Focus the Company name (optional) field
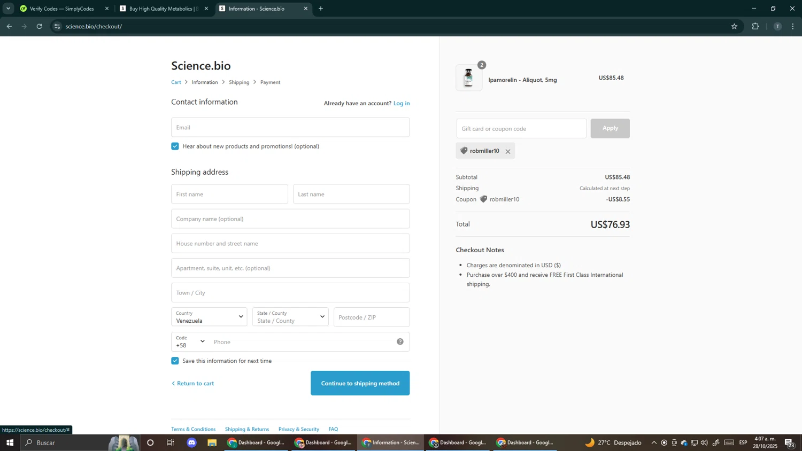 tap(290, 219)
